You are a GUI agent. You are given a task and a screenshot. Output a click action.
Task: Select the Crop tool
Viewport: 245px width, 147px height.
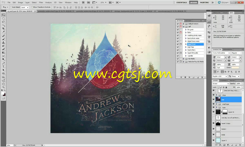(3, 28)
